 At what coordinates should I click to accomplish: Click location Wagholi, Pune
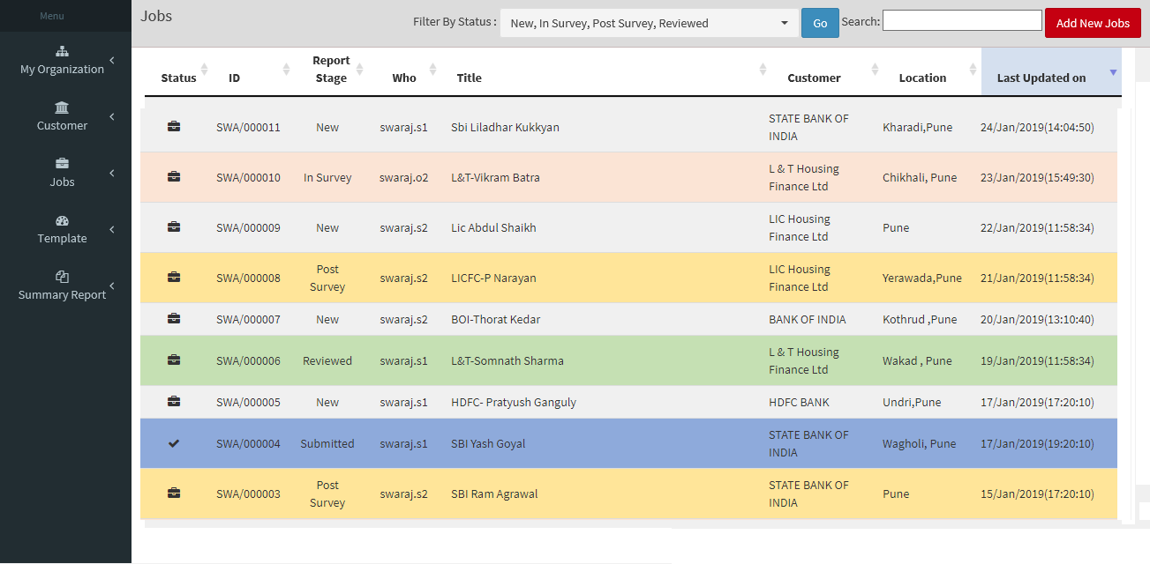point(920,443)
